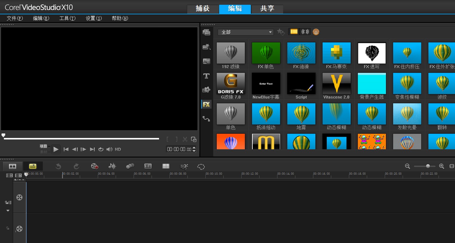This screenshot has height=243, width=455.
Task: Click the add to favorites star icon
Action: click(x=281, y=32)
